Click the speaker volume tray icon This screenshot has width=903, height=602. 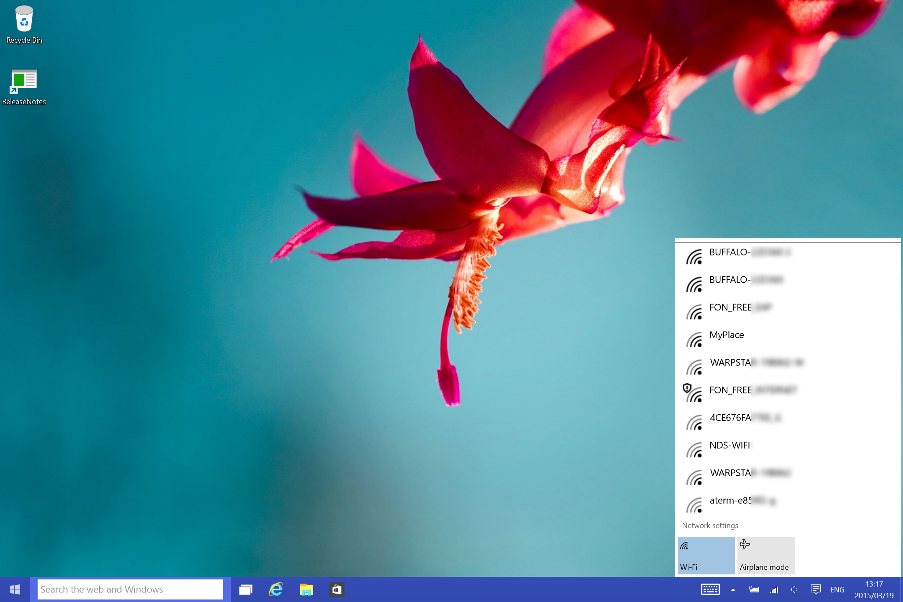pyautogui.click(x=794, y=589)
